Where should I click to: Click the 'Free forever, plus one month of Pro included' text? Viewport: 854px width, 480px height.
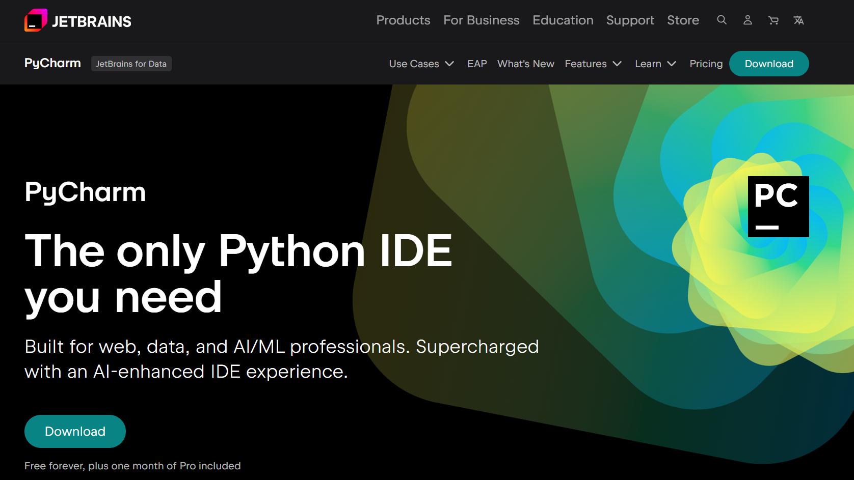coord(132,466)
